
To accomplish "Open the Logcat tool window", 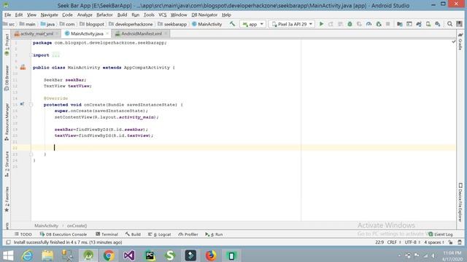I will pyautogui.click(x=160, y=234).
